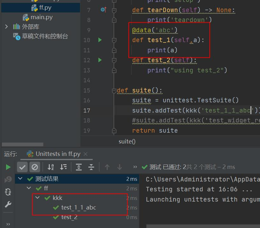Image resolution: width=260 pixels, height=228 pixels.
Task: Sort tests alphabetically
Action: [x=50, y=167]
